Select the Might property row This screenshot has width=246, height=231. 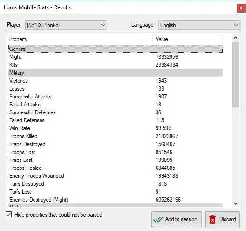(116, 57)
